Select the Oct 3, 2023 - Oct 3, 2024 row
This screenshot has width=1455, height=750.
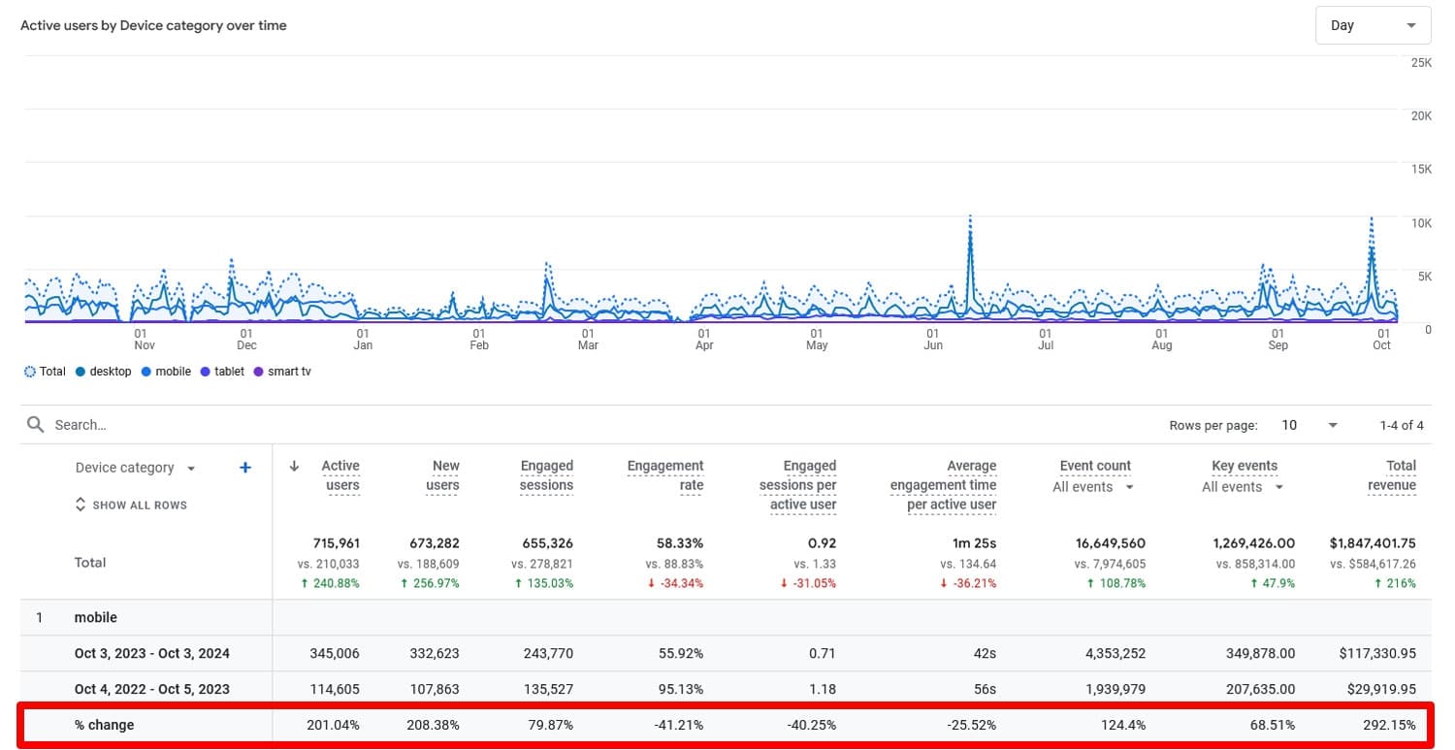tap(153, 653)
